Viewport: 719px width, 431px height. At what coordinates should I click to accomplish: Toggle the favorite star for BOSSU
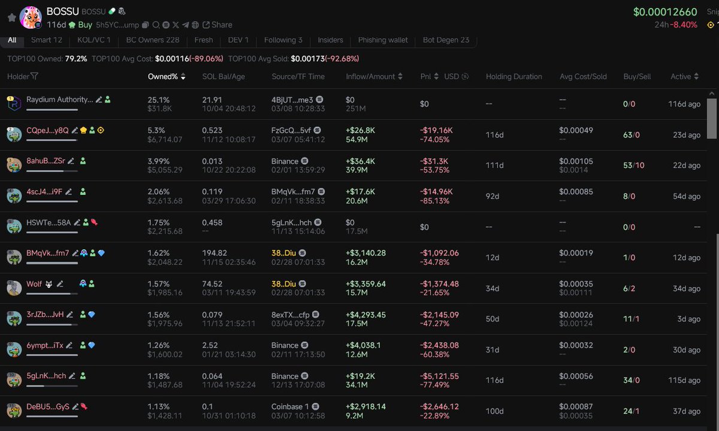coord(10,18)
